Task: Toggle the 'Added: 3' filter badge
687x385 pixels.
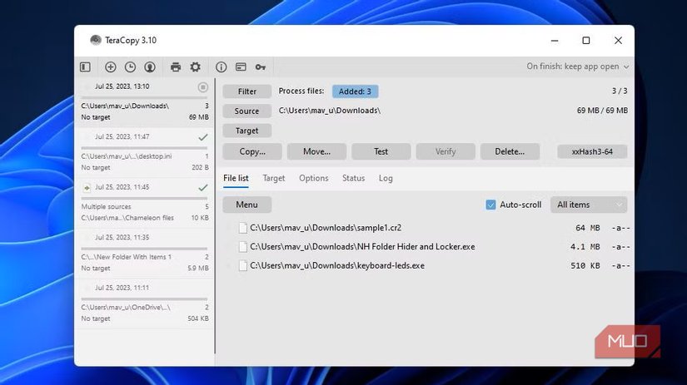Action: click(356, 91)
